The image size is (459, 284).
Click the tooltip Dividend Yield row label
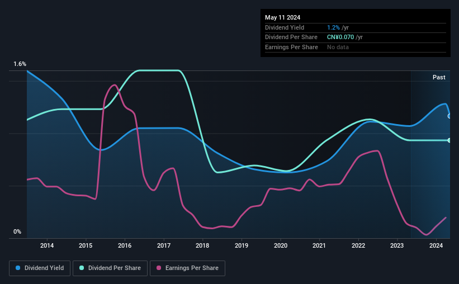pos(285,27)
